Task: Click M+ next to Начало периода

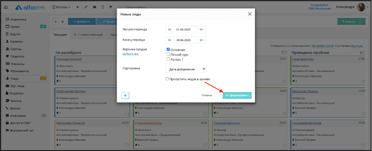Action: (202, 29)
